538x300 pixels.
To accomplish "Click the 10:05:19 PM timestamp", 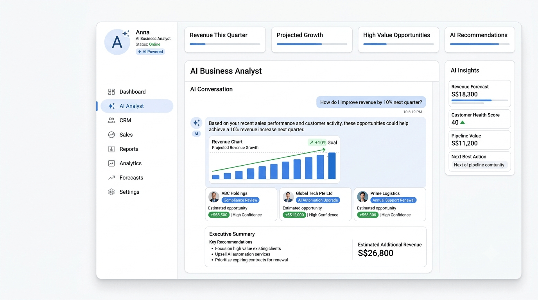I will click(412, 112).
